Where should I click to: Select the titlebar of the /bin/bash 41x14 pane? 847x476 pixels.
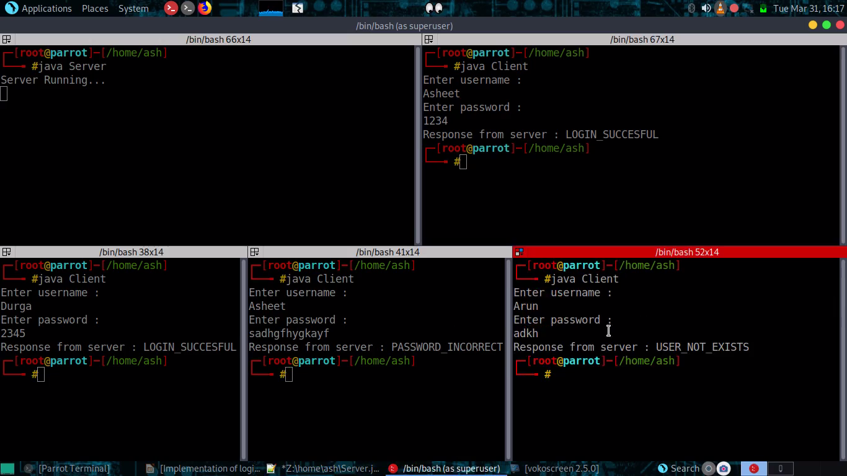(x=388, y=252)
